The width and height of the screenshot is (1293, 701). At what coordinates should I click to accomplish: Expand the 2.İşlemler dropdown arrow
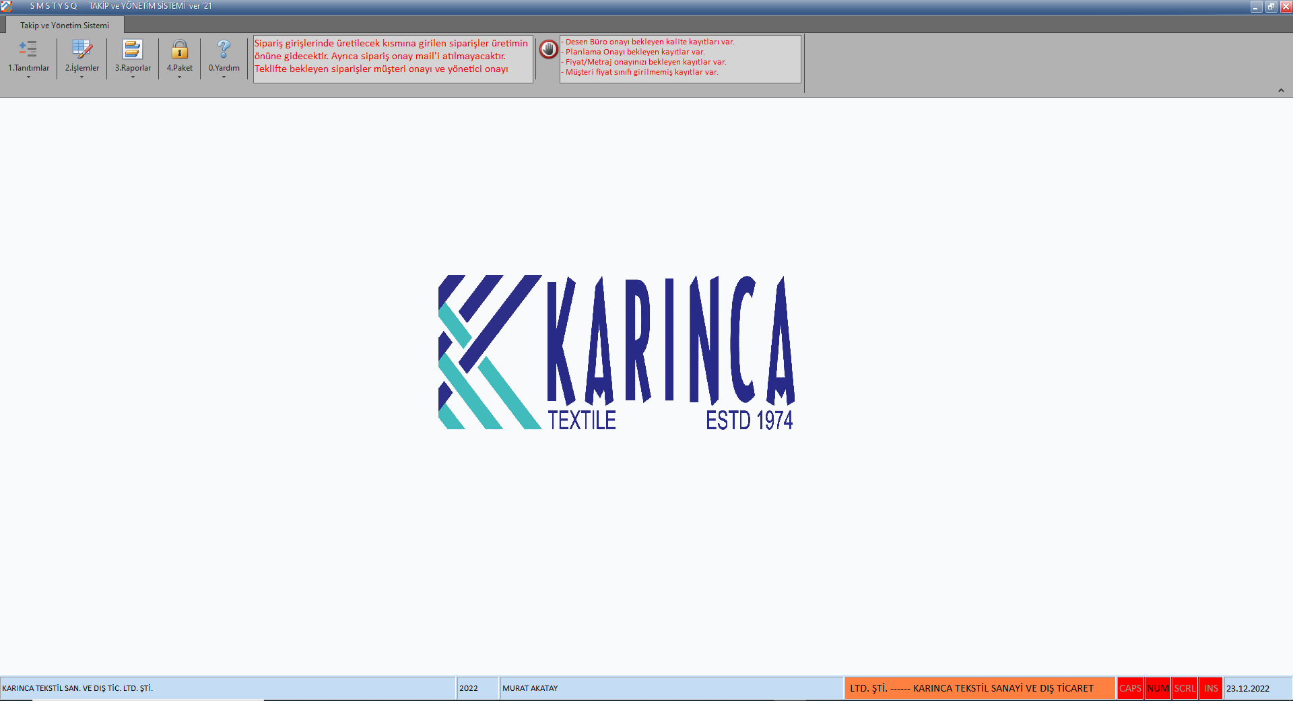(82, 77)
